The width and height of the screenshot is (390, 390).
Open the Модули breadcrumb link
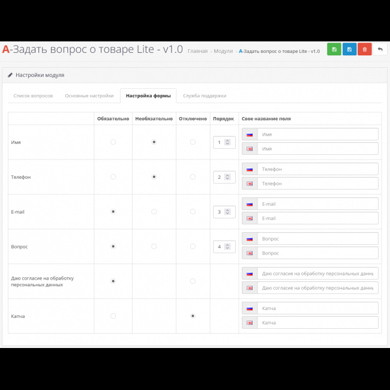point(224,51)
